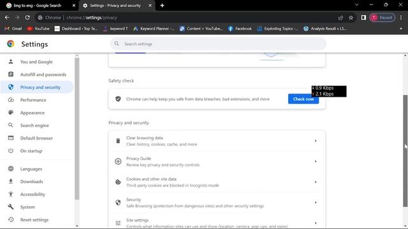The width and height of the screenshot is (408, 229).
Task: Open the Content > YouTube bookmark
Action: pos(201,29)
